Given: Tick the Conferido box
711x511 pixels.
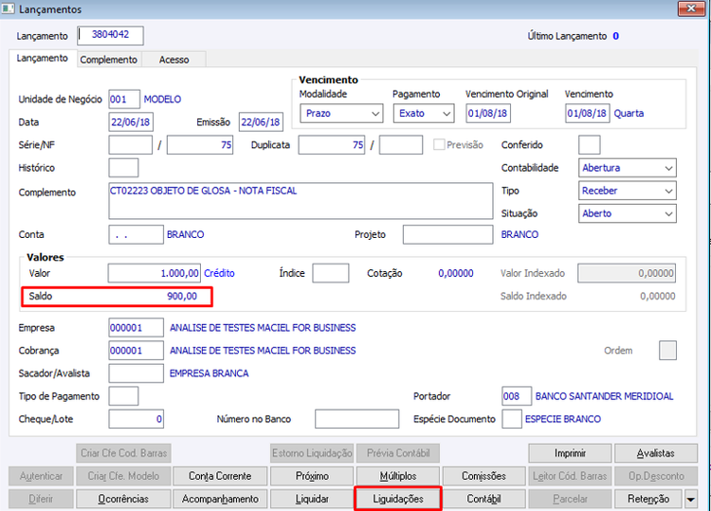Looking at the screenshot, I should 589,145.
